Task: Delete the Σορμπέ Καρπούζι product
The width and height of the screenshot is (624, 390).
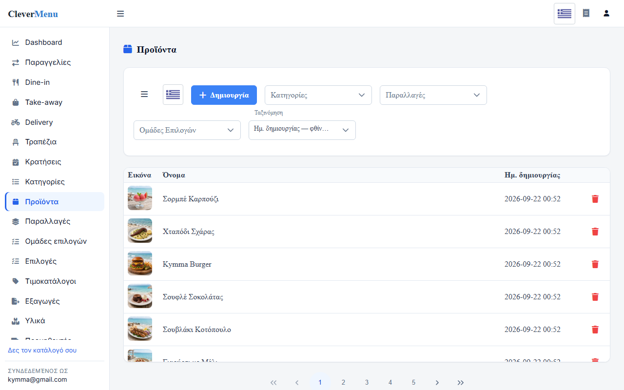Action: tap(595, 199)
